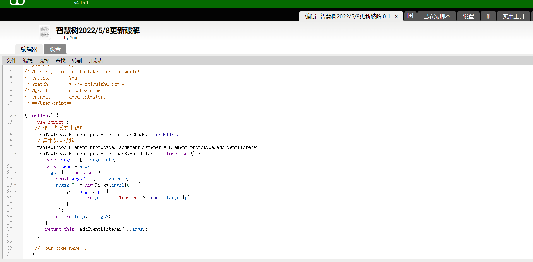Click the Tampermonkey logo icon
Screen dimensions: 533x262
[17, 2]
